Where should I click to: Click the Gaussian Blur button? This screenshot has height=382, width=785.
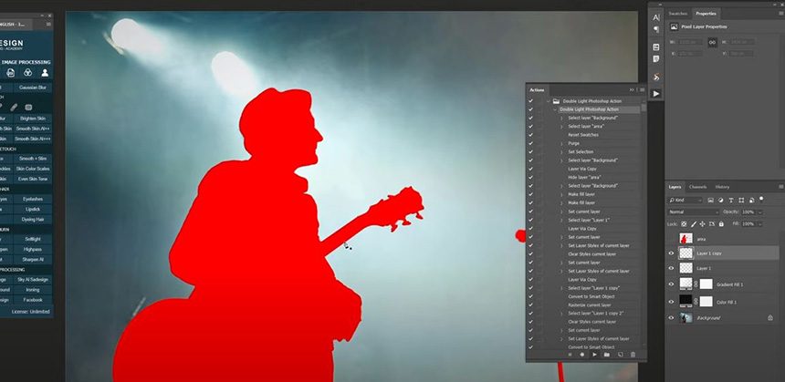coord(33,88)
